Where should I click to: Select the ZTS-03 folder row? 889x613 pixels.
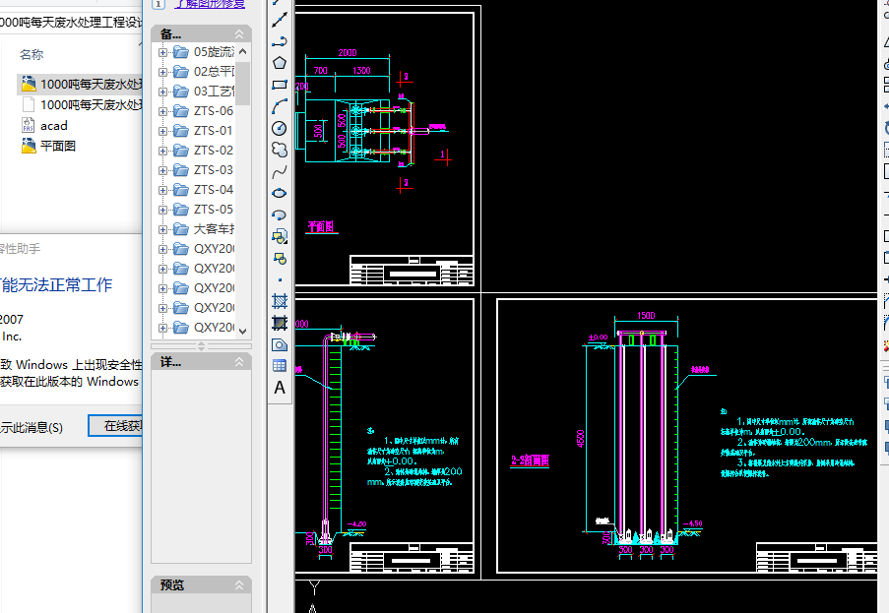[x=204, y=170]
